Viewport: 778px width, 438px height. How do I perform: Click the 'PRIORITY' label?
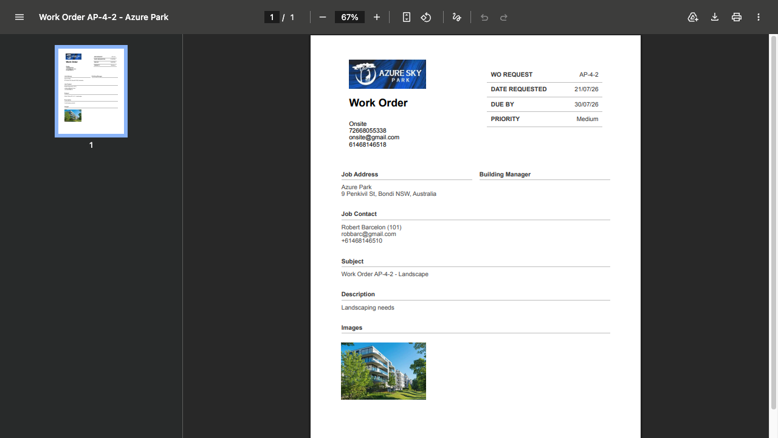(505, 119)
